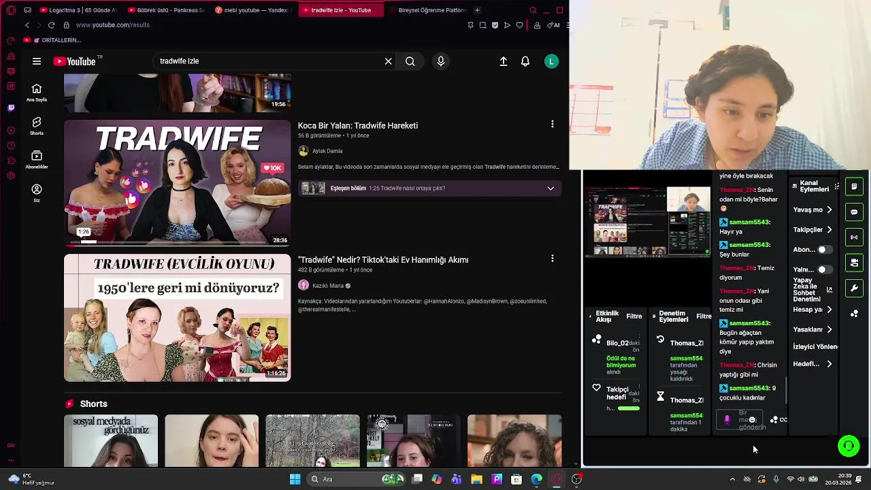Click the chat message input box
Image resolution: width=871 pixels, height=490 pixels.
pyautogui.click(x=740, y=420)
